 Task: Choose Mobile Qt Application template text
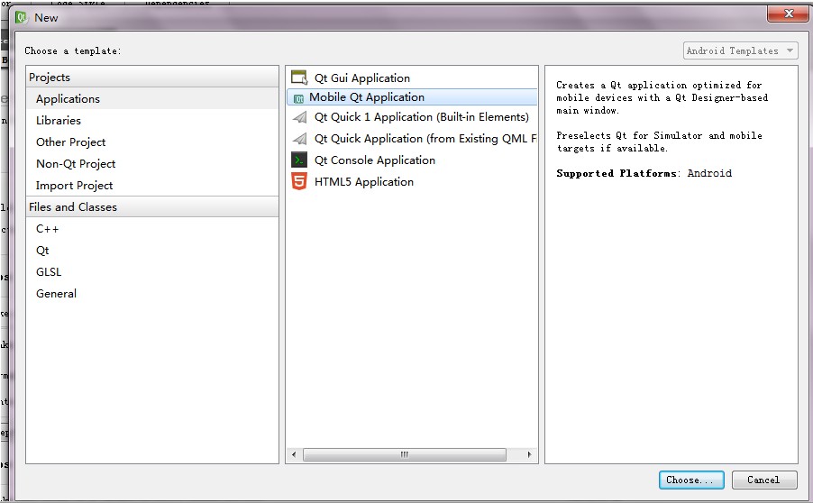[x=367, y=97]
